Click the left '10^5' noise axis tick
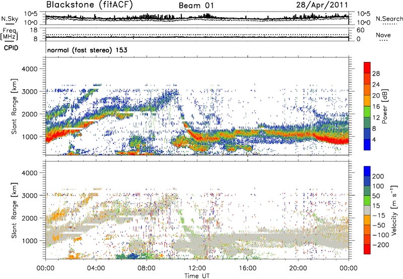The height and width of the screenshot is (279, 403). 31,14
